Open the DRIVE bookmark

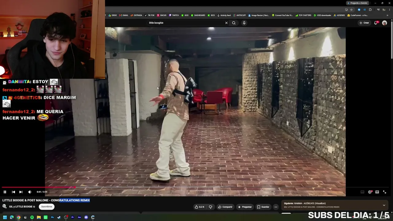point(112,15)
